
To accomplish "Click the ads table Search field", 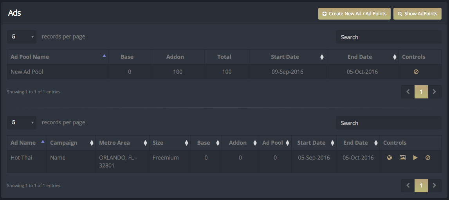I will [x=389, y=123].
